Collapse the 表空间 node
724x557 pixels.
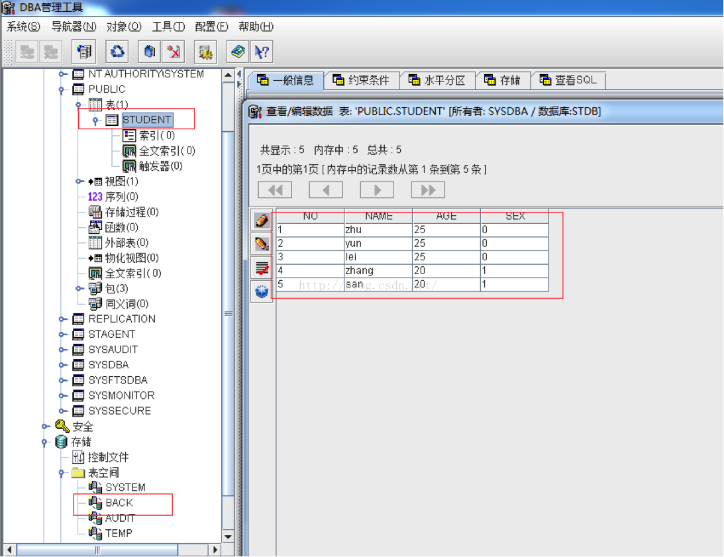coord(62,473)
